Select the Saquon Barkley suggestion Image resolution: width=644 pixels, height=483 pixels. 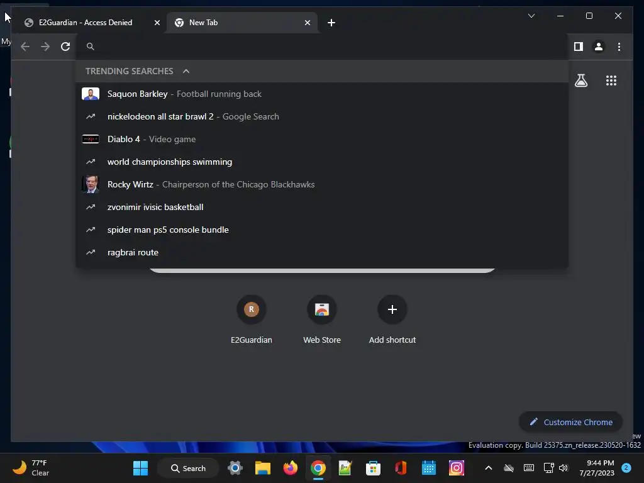322,94
